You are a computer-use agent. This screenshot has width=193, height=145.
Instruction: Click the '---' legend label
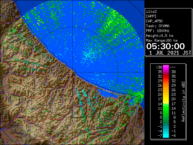pos(172,67)
